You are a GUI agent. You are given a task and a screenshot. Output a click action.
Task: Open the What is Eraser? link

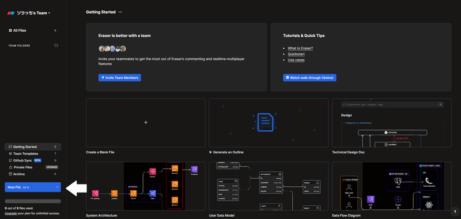300,48
